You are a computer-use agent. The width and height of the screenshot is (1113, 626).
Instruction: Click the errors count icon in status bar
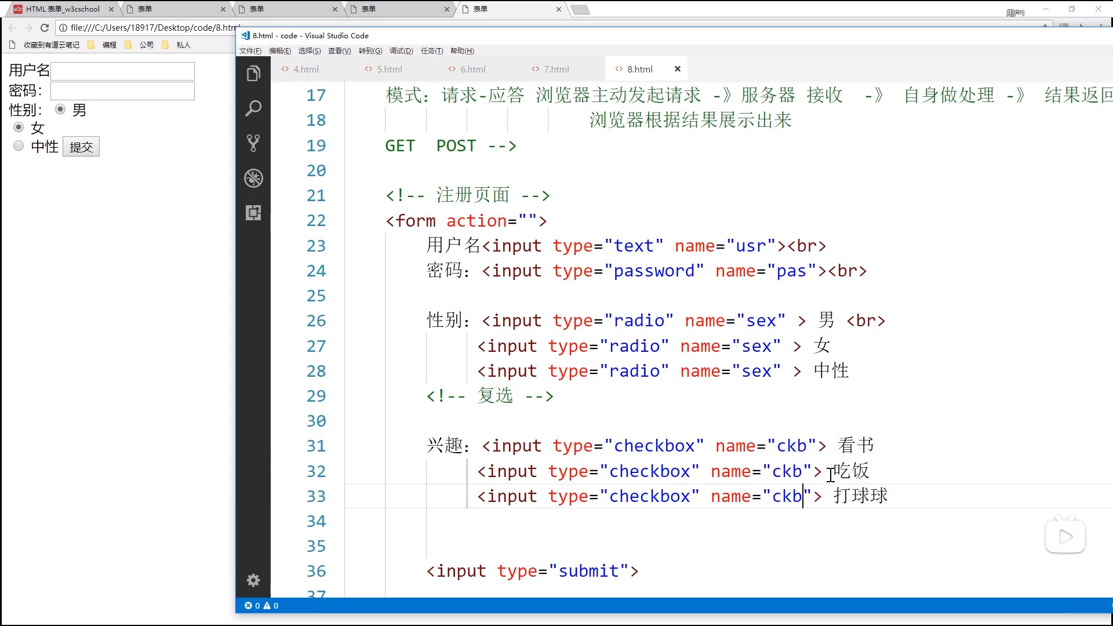(249, 606)
